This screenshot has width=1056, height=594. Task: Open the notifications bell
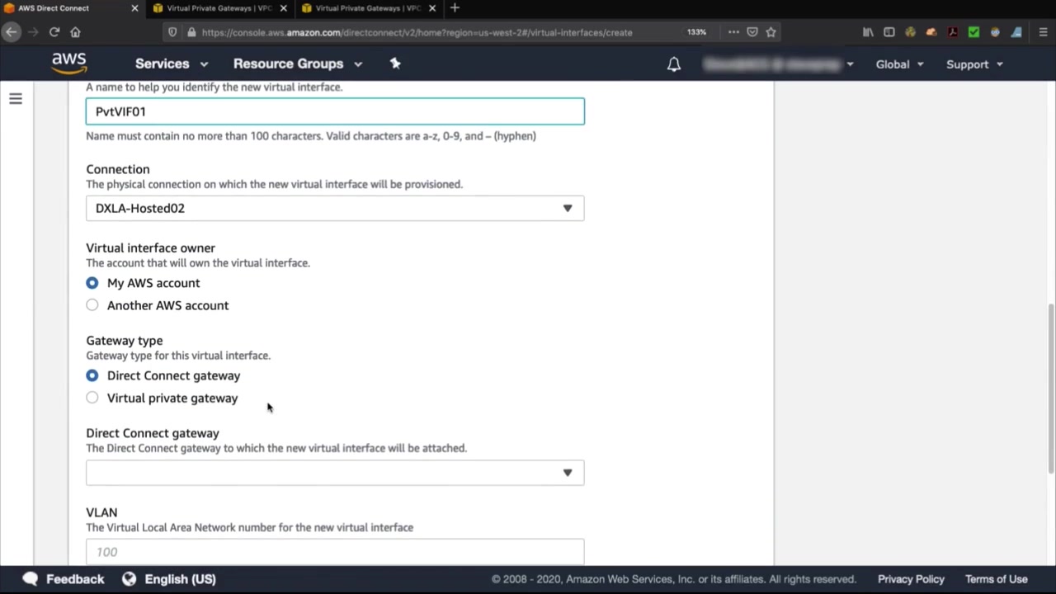[x=674, y=64]
